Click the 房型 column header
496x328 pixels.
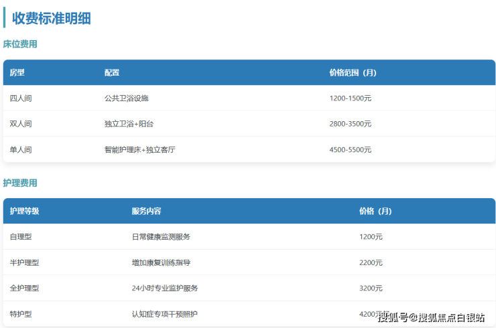point(17,72)
